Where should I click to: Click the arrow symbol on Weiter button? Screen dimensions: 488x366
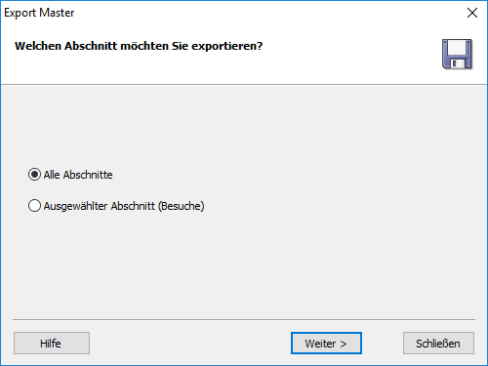pos(344,344)
